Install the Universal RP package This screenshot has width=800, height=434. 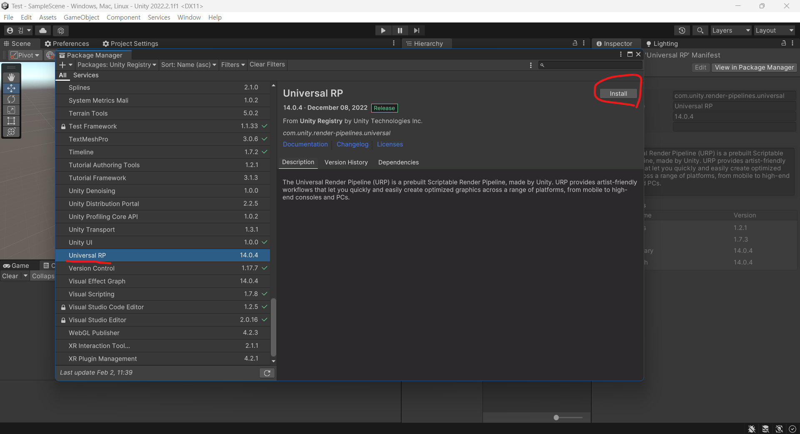pos(618,94)
